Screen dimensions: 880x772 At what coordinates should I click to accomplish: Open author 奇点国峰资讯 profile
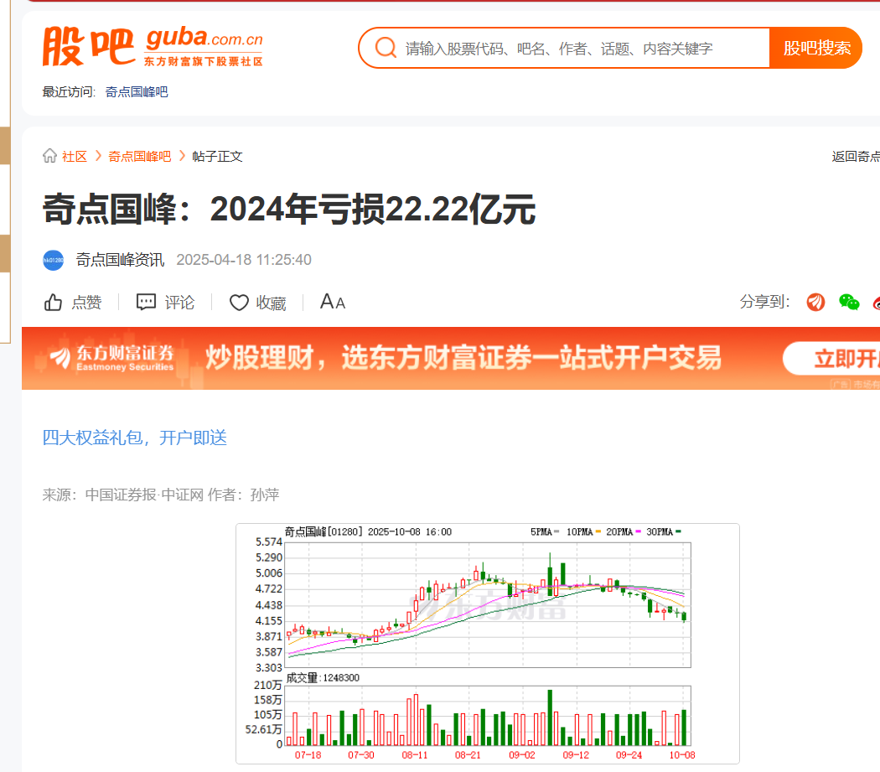(x=120, y=260)
